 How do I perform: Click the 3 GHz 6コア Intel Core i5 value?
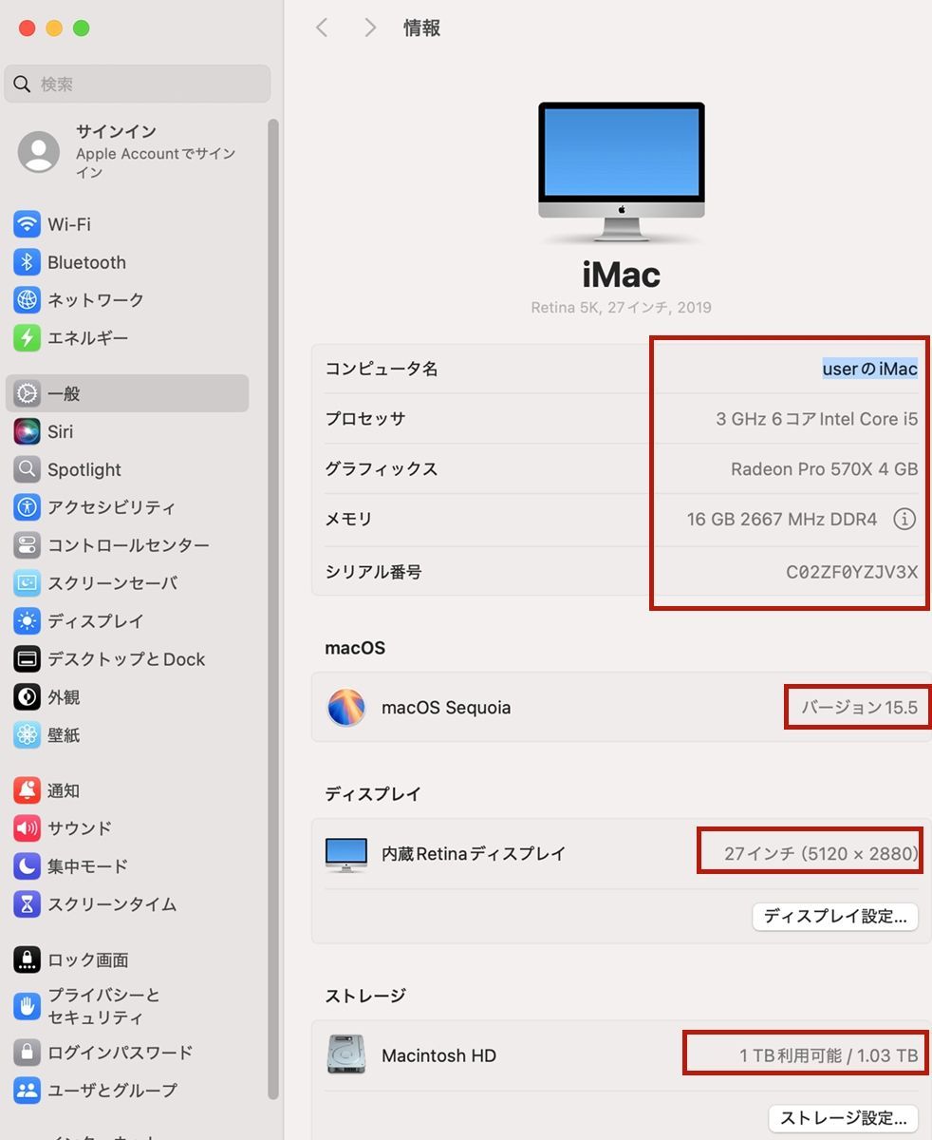(x=817, y=419)
